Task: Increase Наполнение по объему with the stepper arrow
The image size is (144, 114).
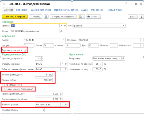Action: (101, 63)
